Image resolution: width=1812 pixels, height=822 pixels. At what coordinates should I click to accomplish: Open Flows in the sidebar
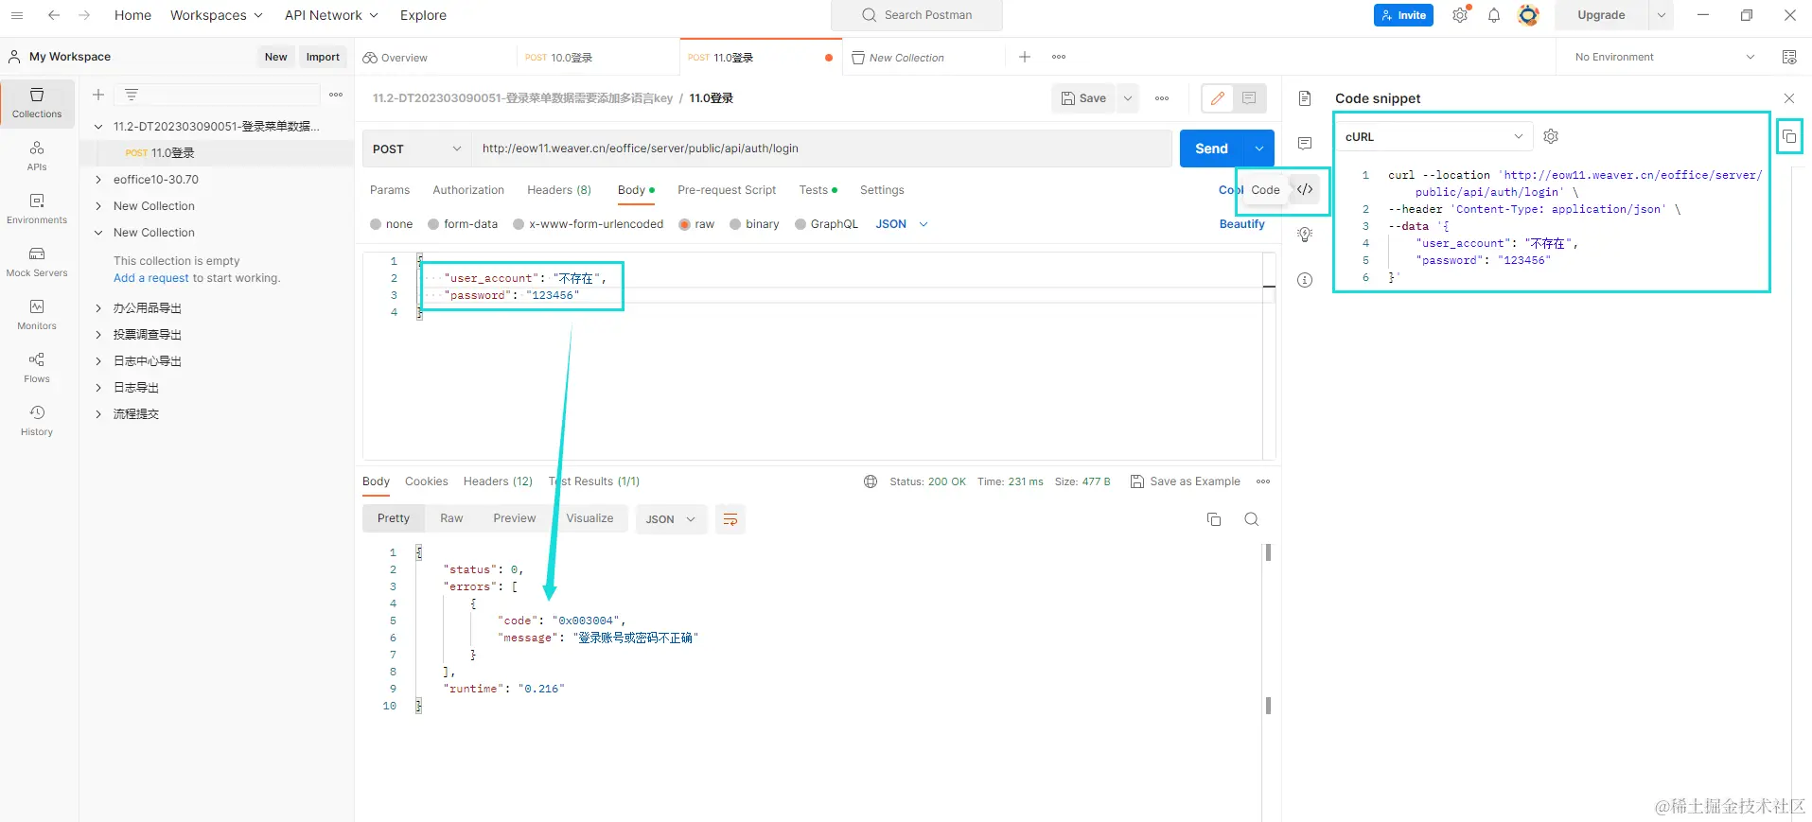(37, 368)
